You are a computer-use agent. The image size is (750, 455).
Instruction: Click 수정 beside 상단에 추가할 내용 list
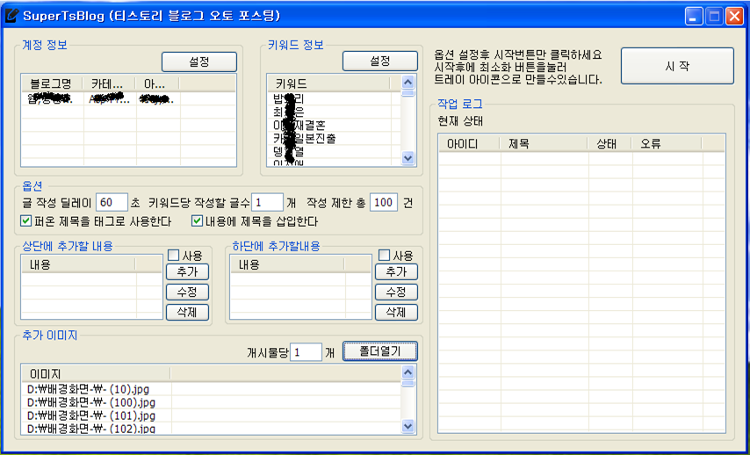(188, 292)
